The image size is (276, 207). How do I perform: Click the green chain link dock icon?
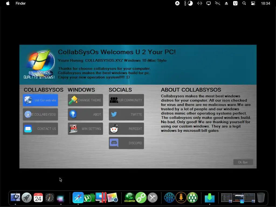[141, 198]
